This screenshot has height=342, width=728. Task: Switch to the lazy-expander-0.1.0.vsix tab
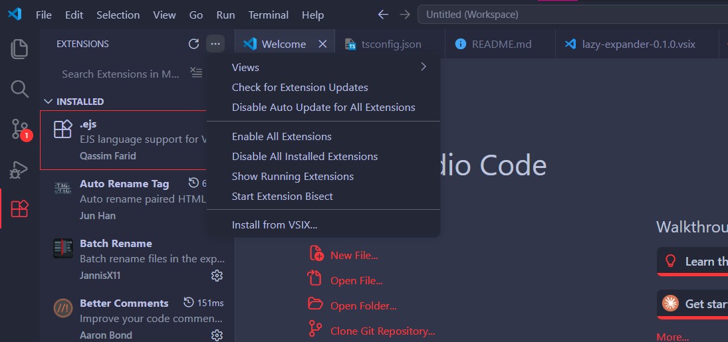pyautogui.click(x=636, y=44)
